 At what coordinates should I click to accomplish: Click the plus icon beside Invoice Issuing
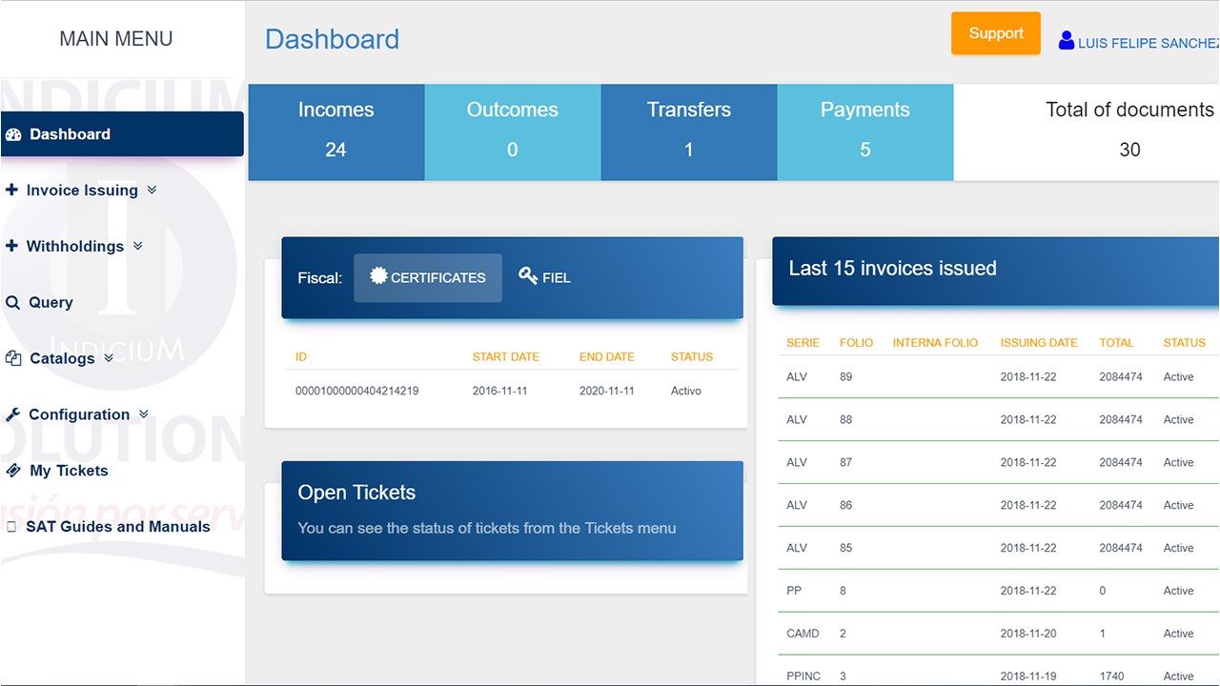(x=11, y=191)
